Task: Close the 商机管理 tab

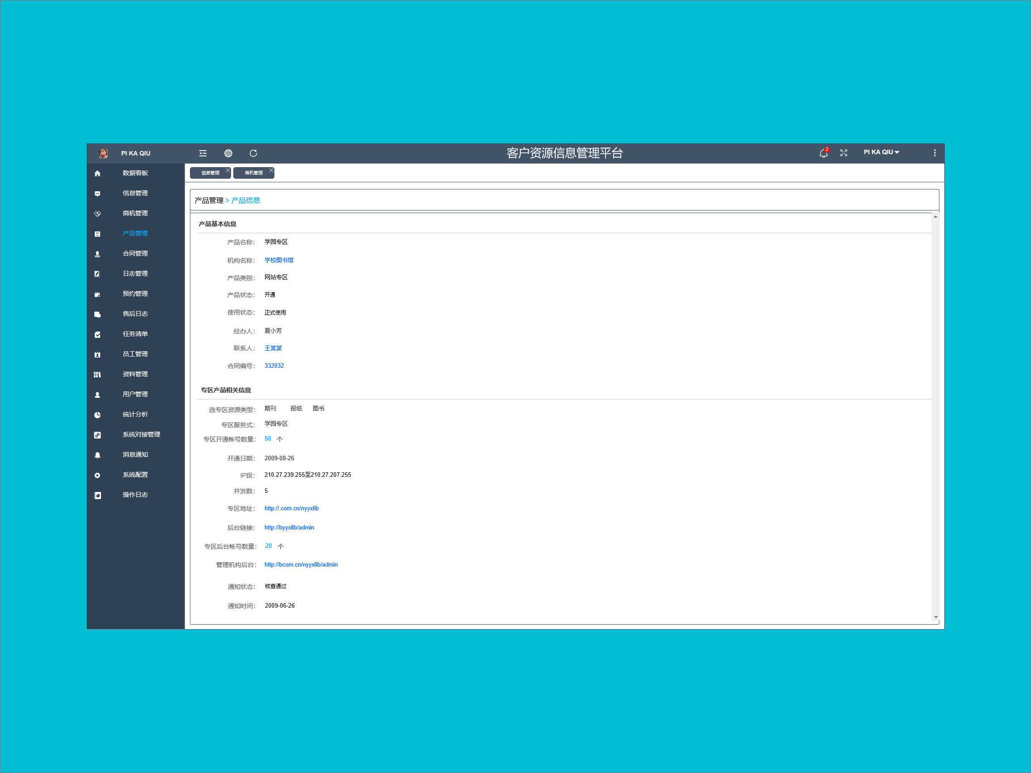Action: click(271, 170)
